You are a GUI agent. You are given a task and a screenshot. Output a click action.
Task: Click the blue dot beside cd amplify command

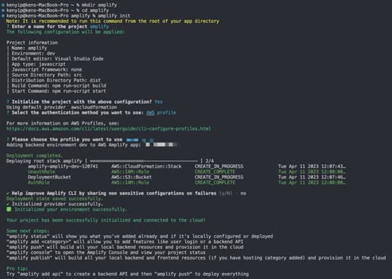pyautogui.click(x=3, y=10)
